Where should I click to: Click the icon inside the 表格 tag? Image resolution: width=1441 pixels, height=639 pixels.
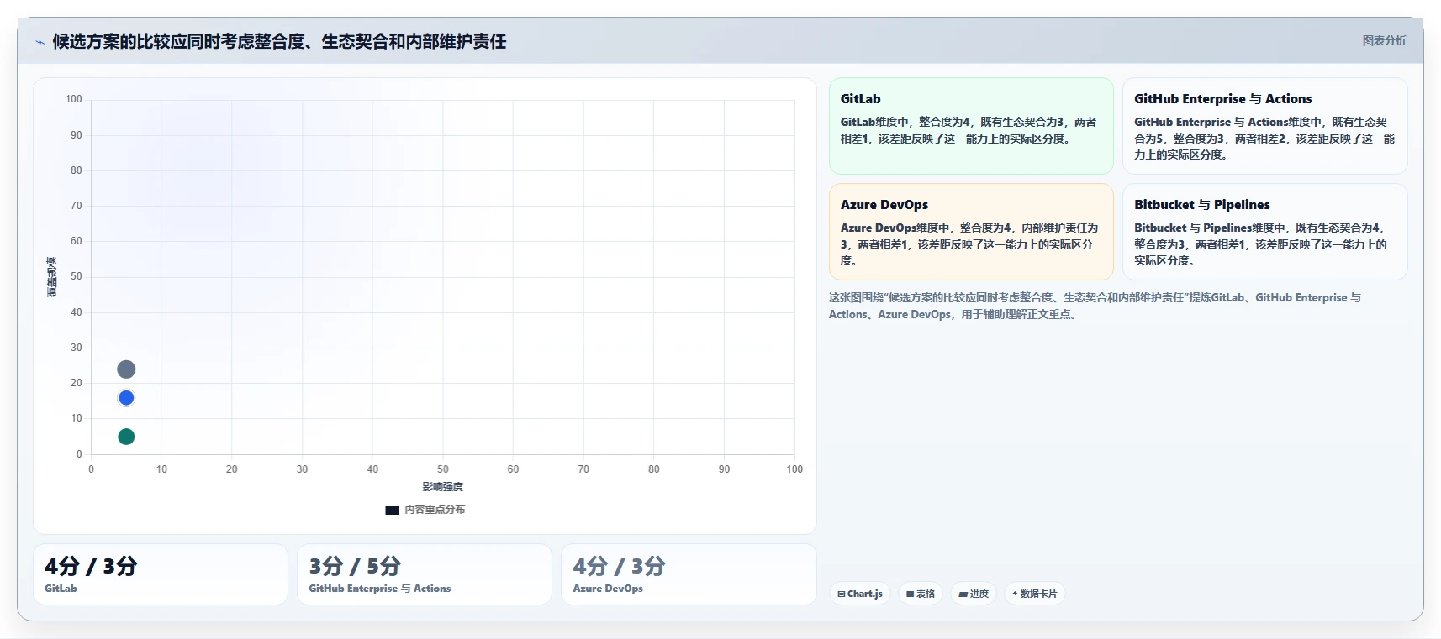click(x=910, y=594)
